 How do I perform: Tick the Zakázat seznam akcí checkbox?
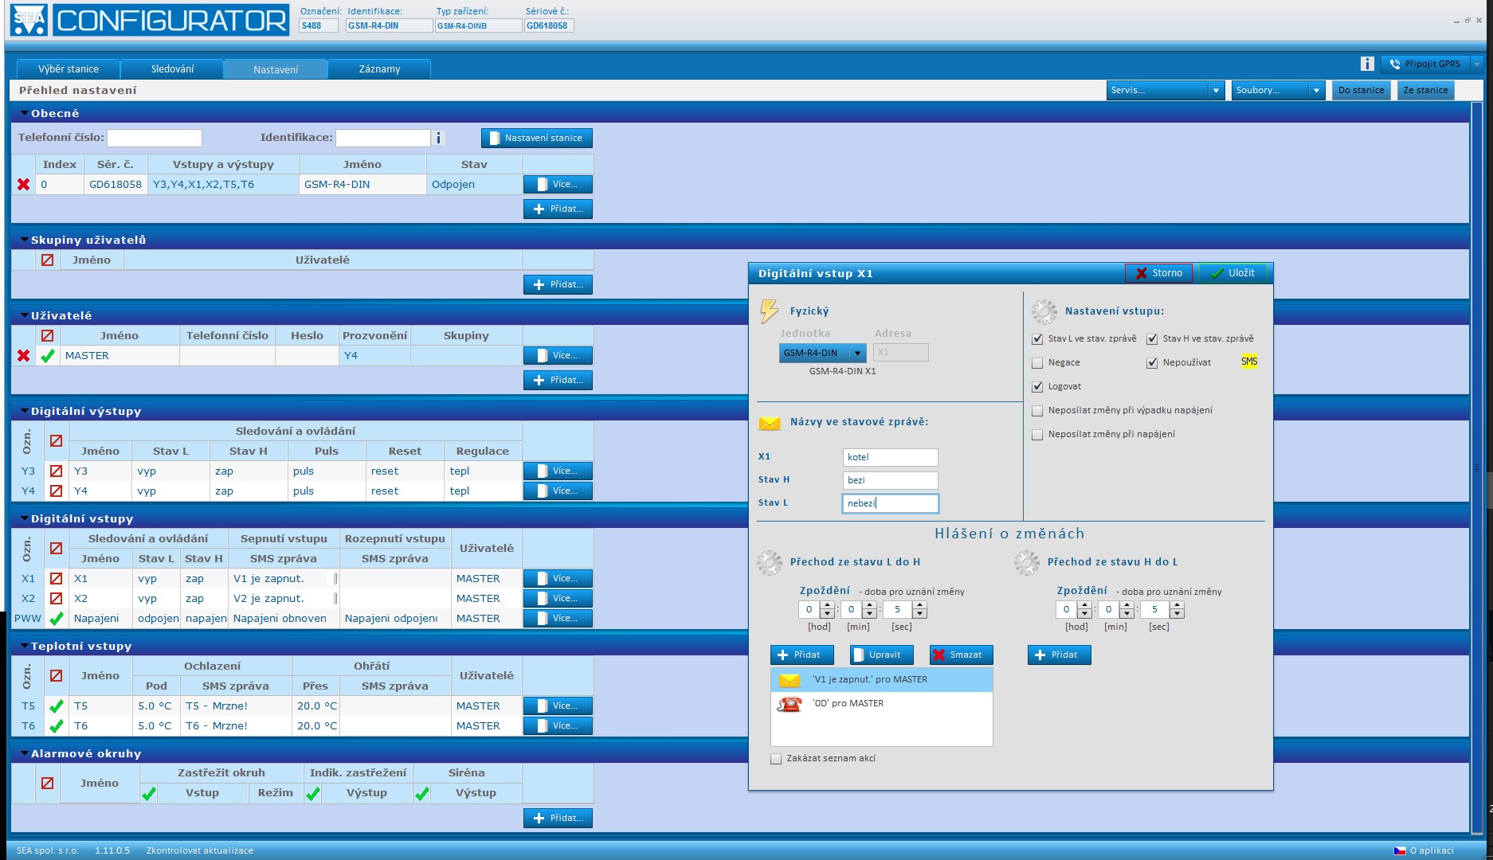pyautogui.click(x=776, y=759)
